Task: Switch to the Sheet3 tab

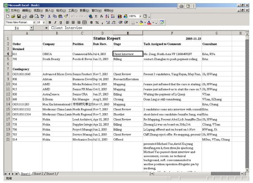Action: pos(51,174)
